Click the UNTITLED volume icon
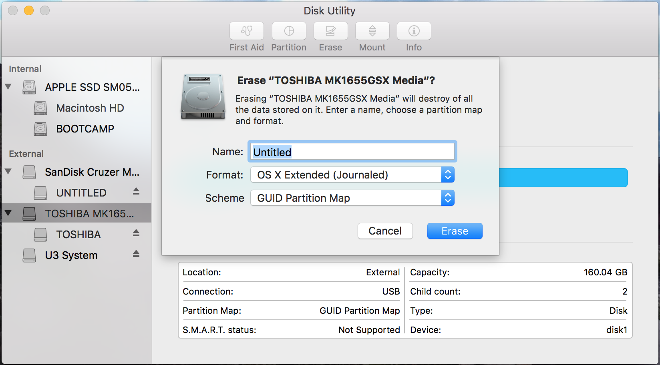Viewport: 660px width, 365px height. 40,193
